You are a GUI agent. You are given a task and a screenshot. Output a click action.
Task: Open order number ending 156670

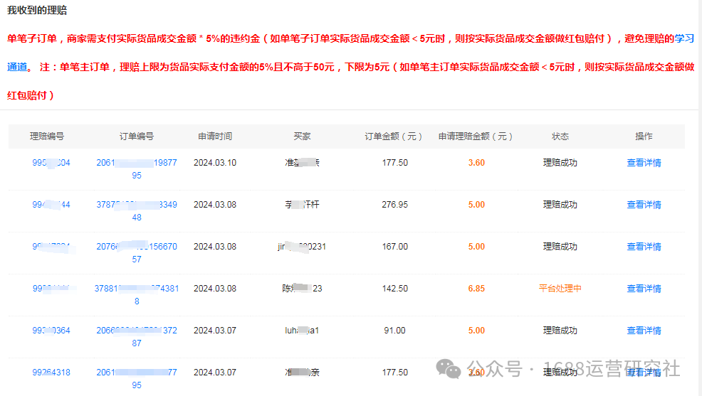tap(137, 253)
